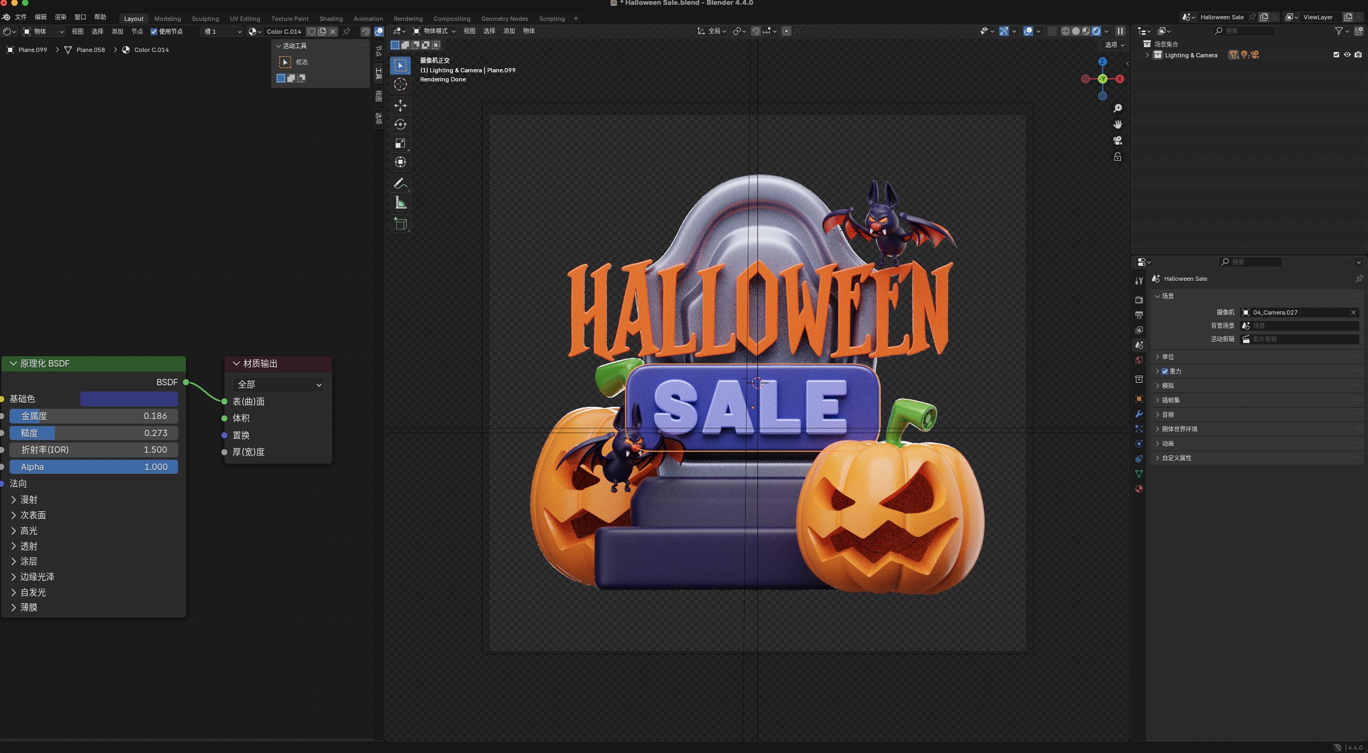Viewport: 1368px width, 753px height.
Task: Choose the Annotate pencil tool
Action: pos(400,183)
